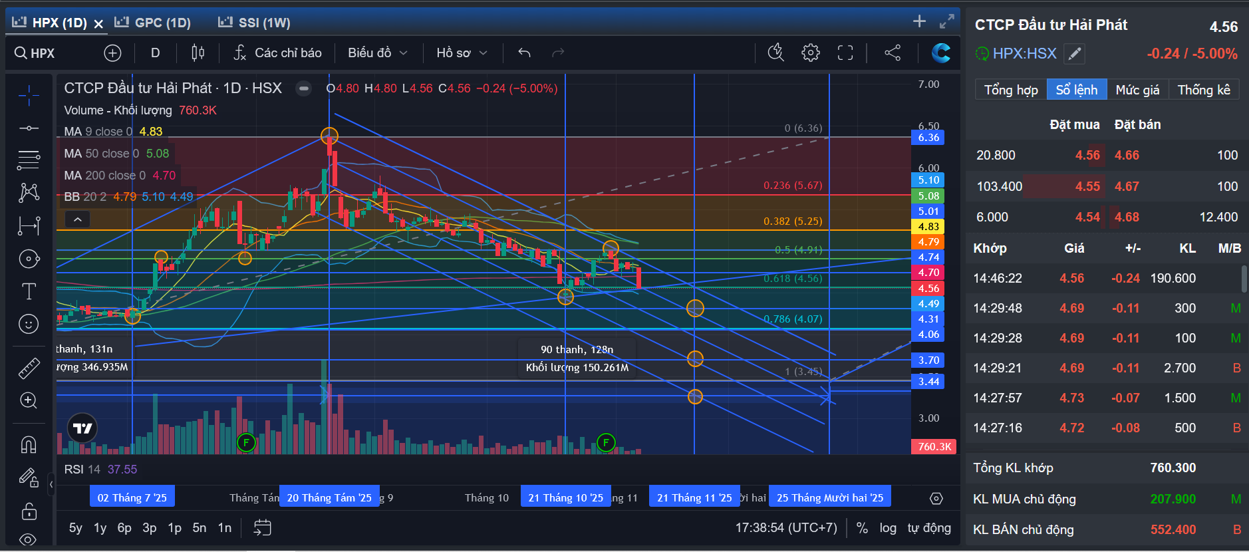Toggle percent scale mode
Screen dimensions: 1249x552
tap(862, 528)
